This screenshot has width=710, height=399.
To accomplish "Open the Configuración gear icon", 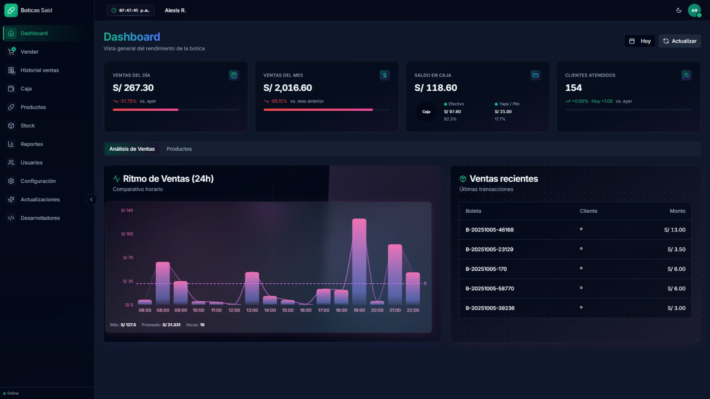I will [x=12, y=181].
